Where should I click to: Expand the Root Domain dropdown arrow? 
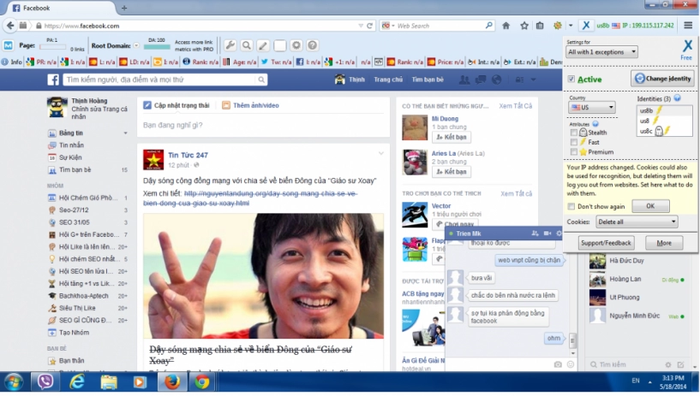[x=136, y=45]
